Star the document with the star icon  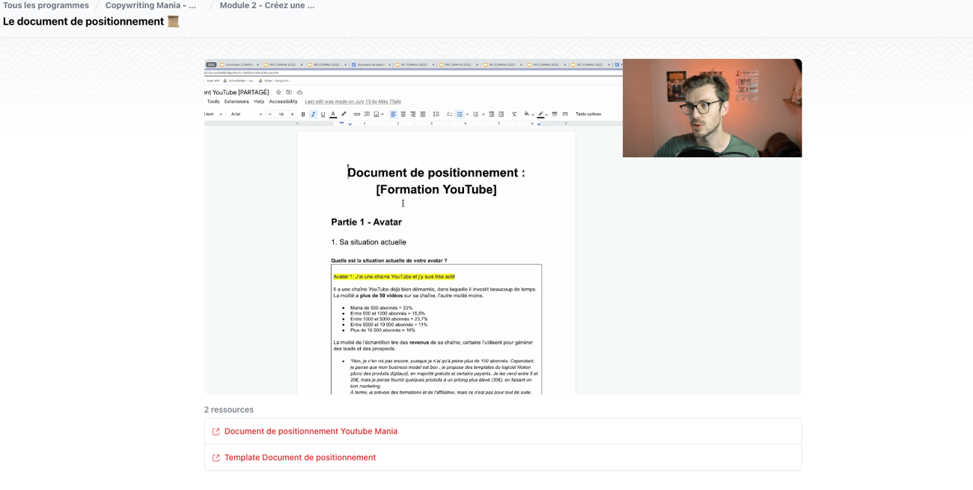pos(278,93)
